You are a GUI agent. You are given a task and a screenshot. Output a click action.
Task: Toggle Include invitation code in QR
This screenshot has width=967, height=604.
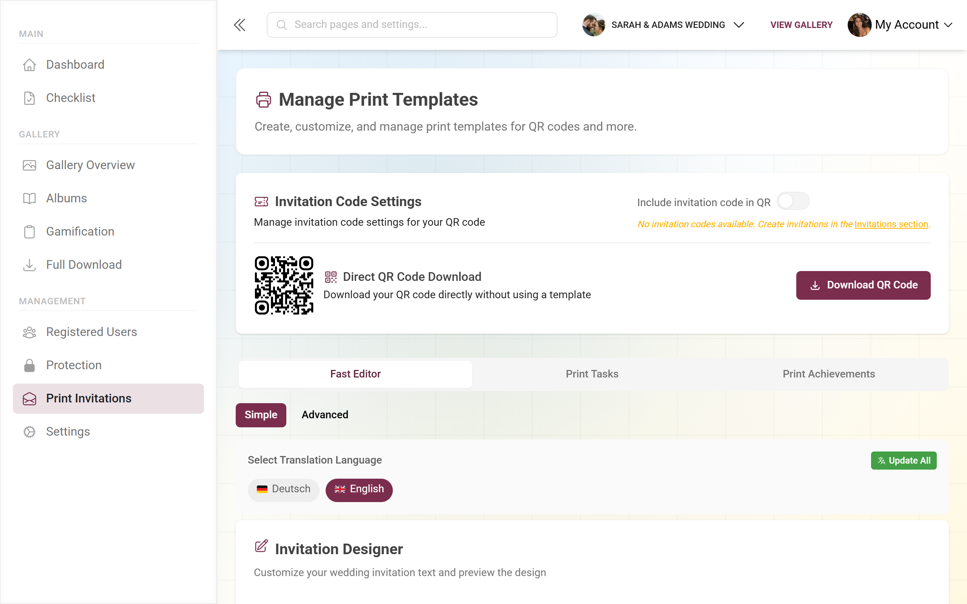pyautogui.click(x=793, y=201)
